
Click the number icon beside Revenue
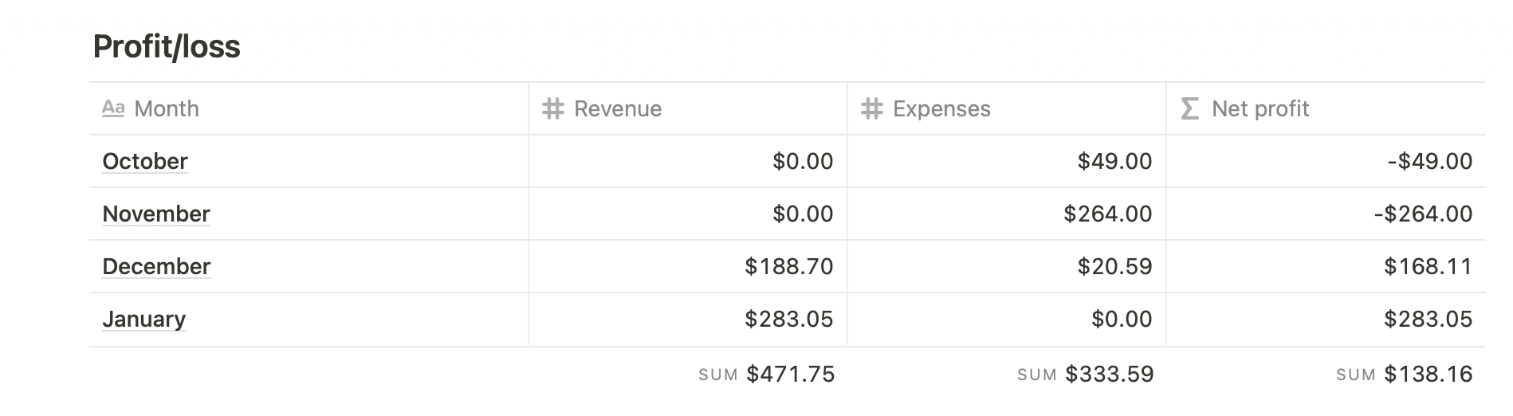coord(553,108)
